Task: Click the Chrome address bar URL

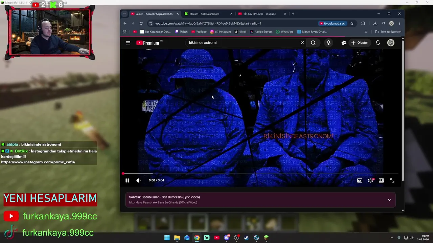Action: pyautogui.click(x=208, y=24)
